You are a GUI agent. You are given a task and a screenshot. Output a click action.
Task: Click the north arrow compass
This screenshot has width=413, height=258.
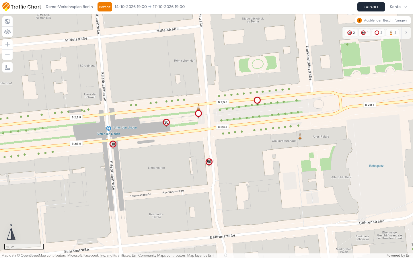[x=11, y=232]
